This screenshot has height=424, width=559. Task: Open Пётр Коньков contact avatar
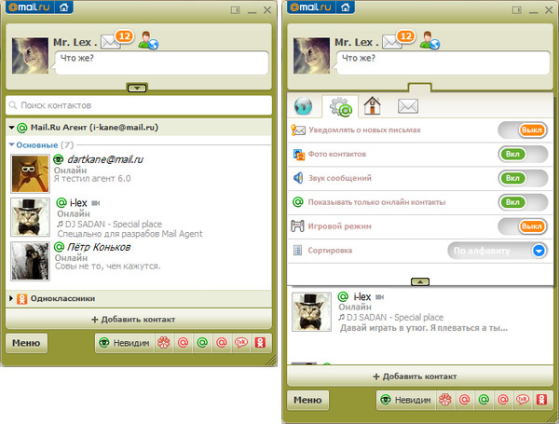point(31,261)
